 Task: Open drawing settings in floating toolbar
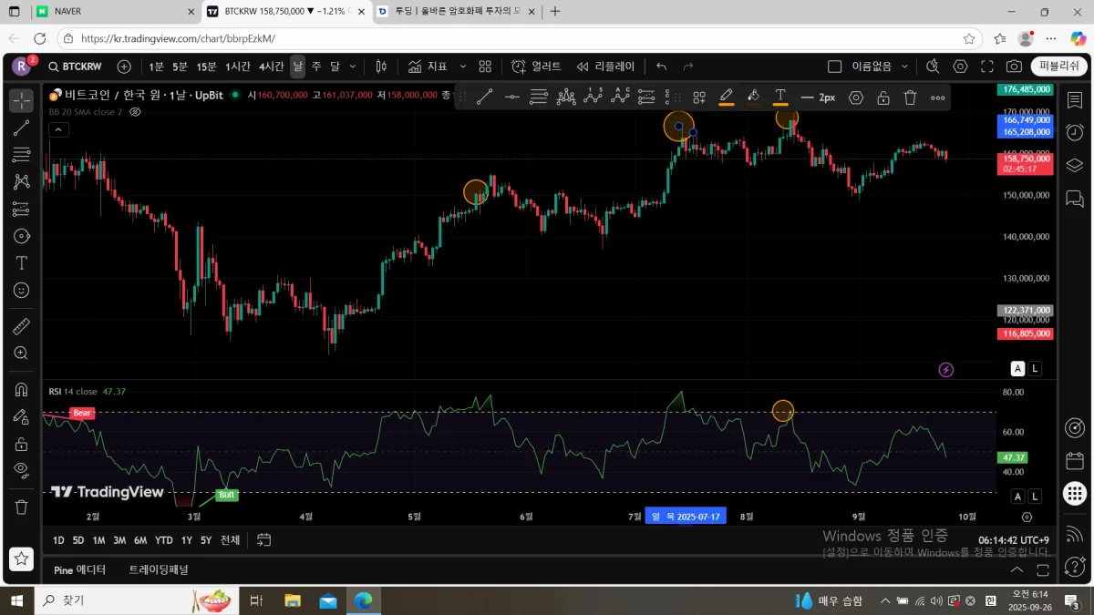[856, 97]
